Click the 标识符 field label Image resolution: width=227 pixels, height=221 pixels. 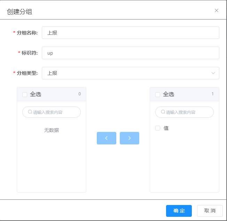30,53
